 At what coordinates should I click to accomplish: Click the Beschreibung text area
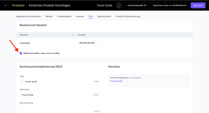pos(60,109)
